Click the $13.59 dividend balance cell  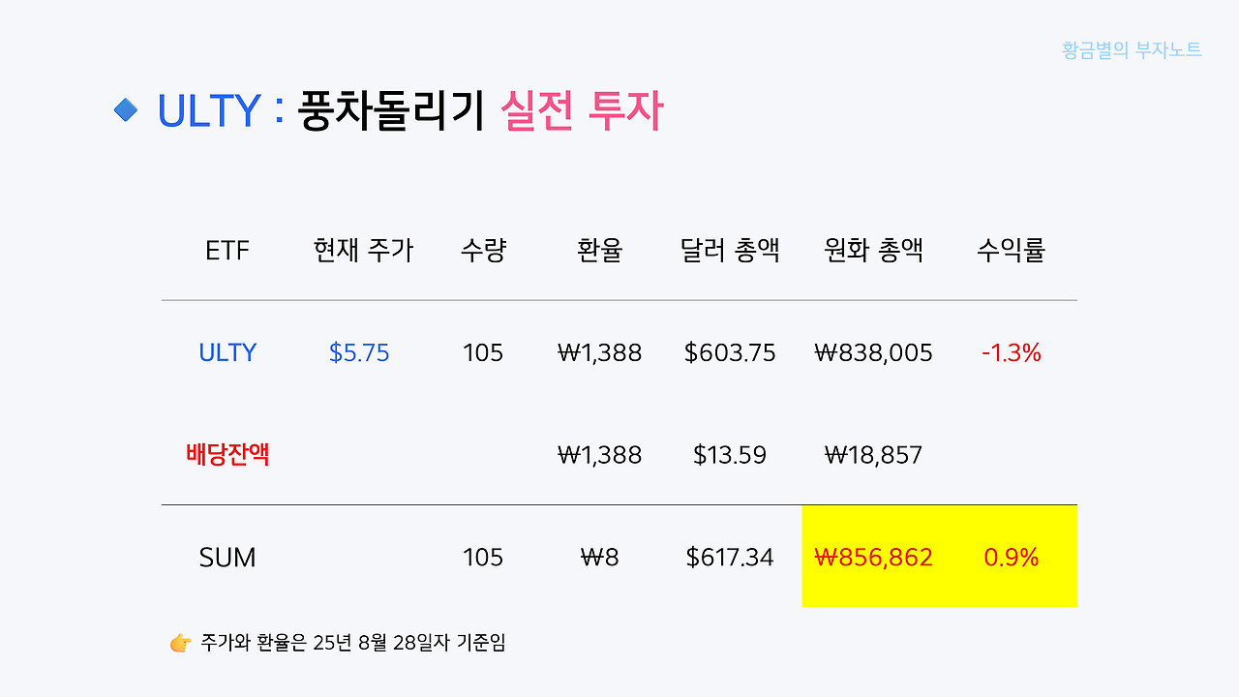[x=730, y=455]
